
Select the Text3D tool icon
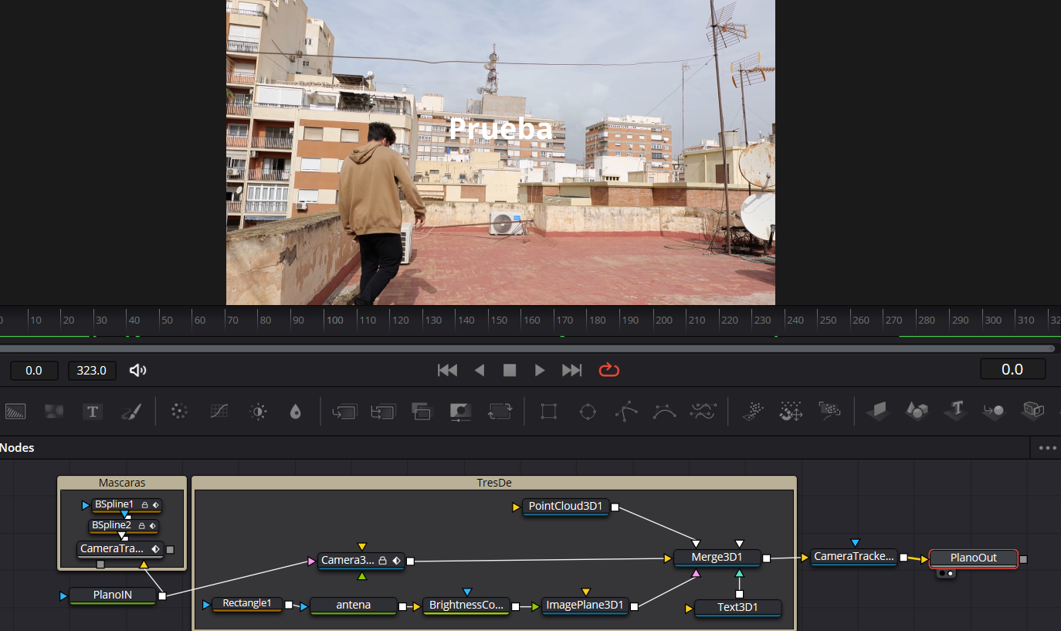[955, 411]
